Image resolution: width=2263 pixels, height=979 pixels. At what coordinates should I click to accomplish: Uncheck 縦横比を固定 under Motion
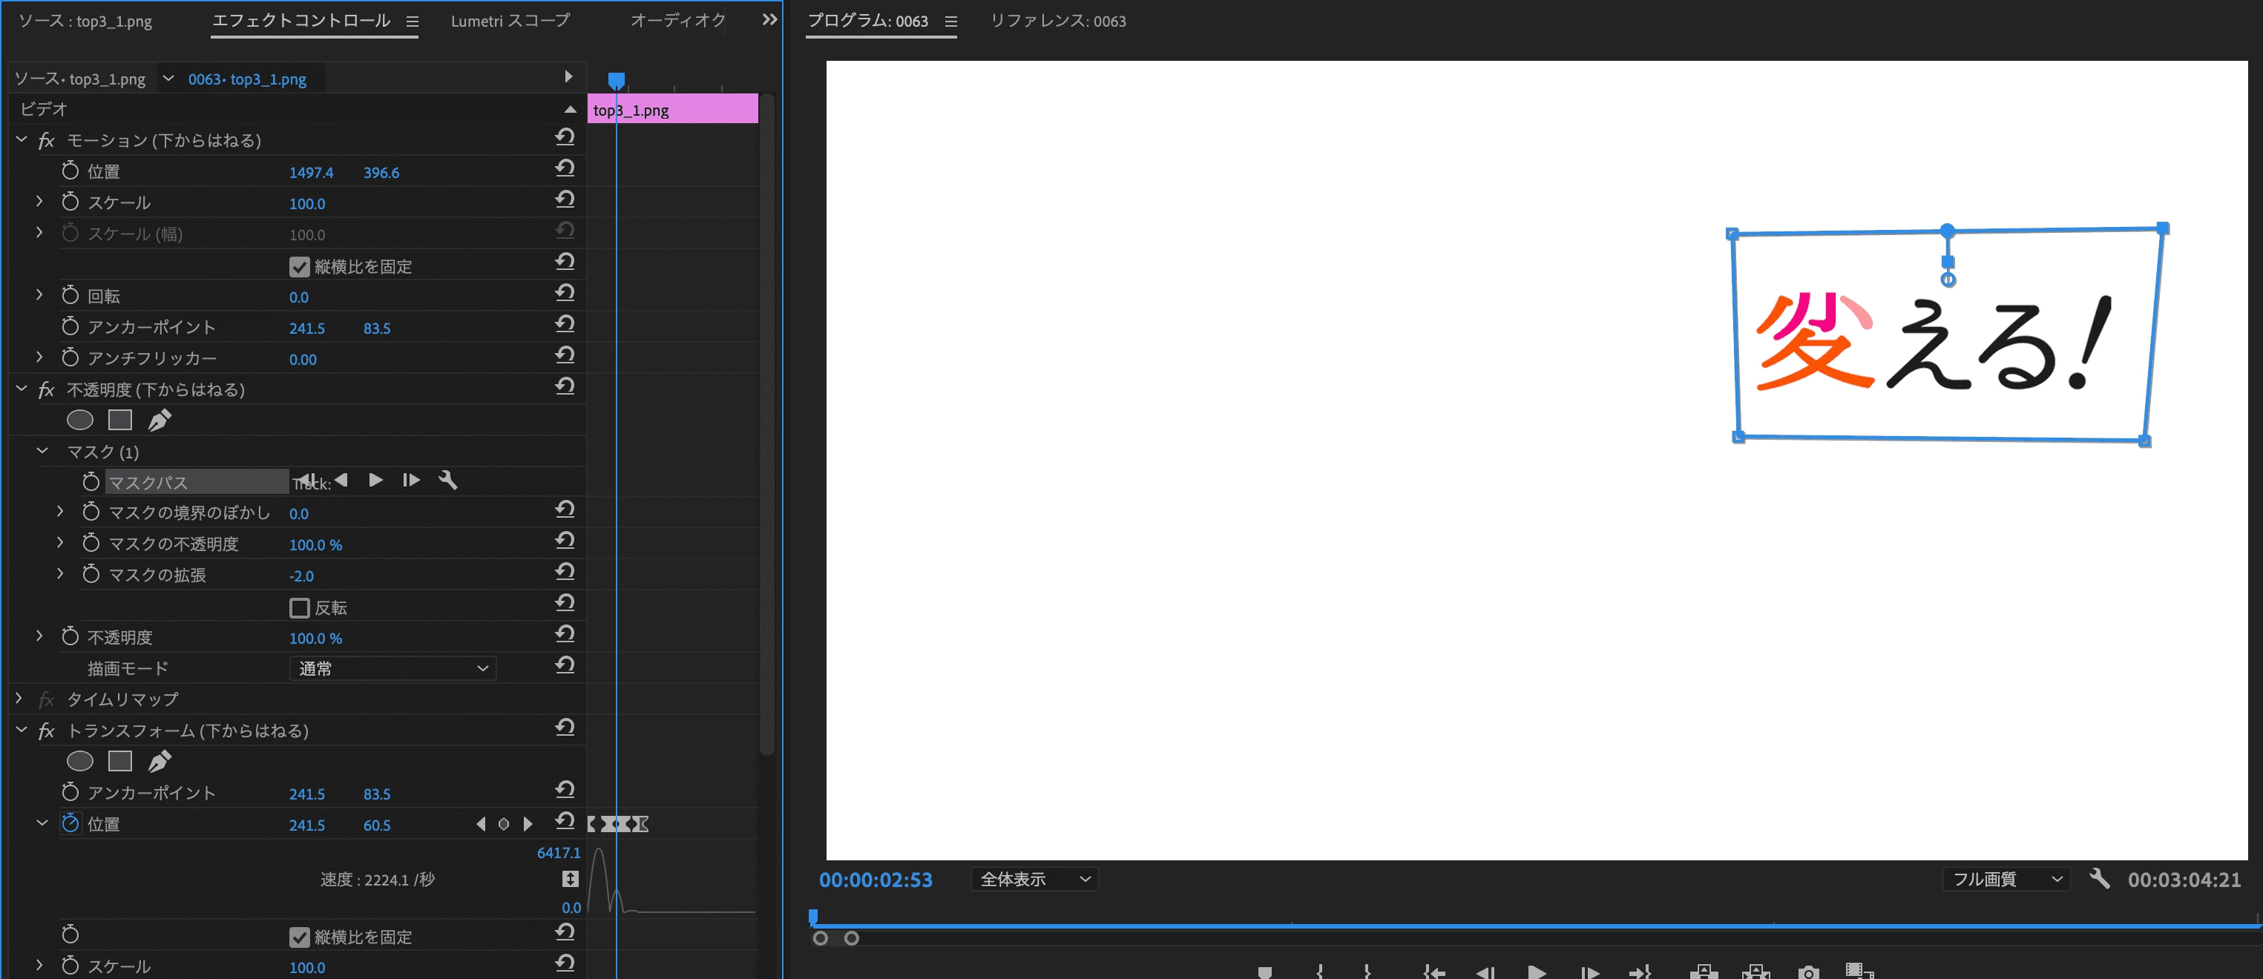[300, 267]
